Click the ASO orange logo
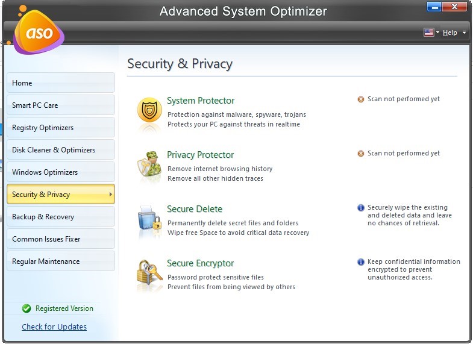The image size is (473, 344). (39, 32)
